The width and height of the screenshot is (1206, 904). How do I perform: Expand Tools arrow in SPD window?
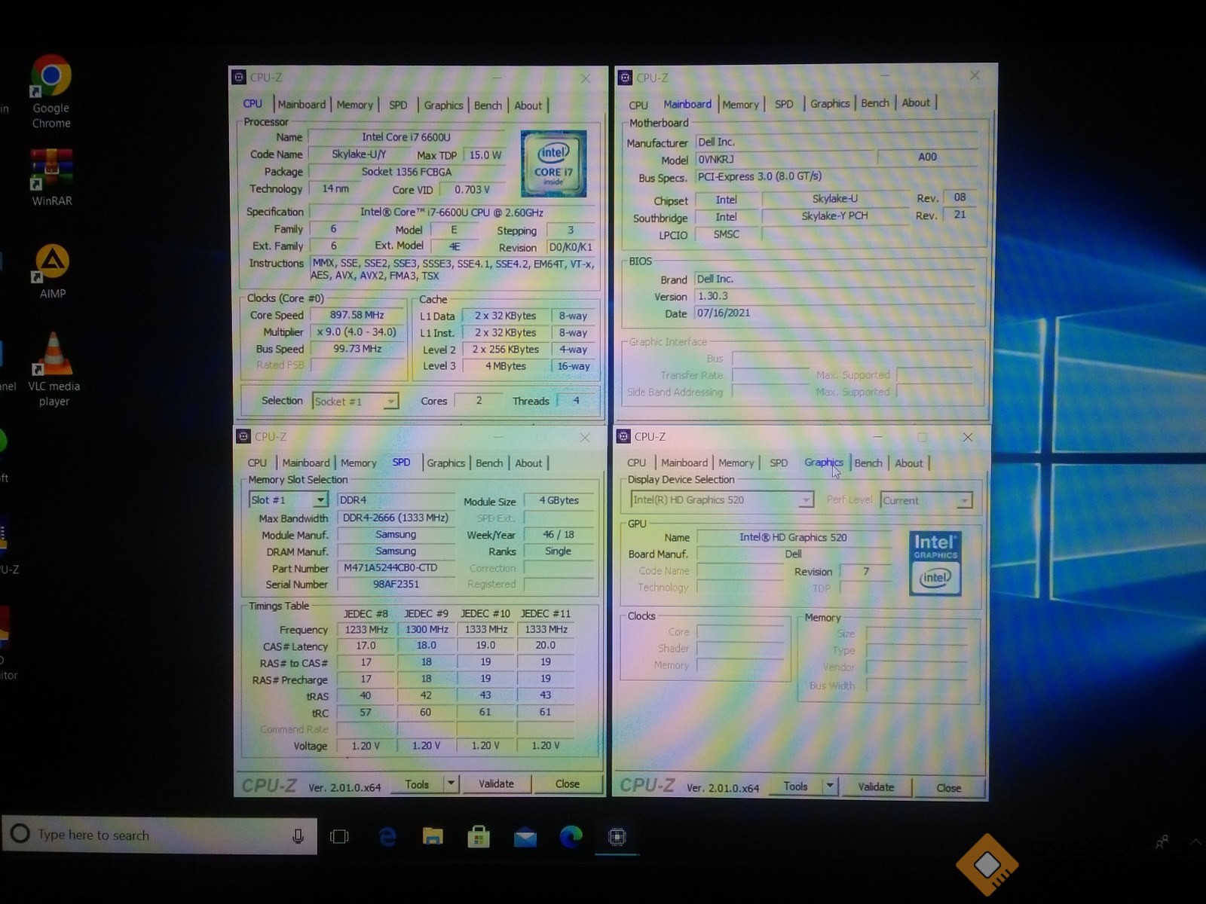[x=451, y=783]
